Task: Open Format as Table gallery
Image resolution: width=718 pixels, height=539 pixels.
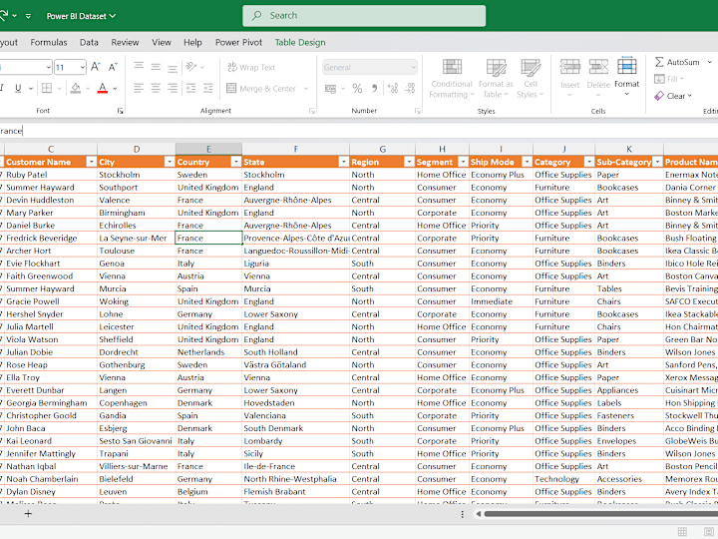Action: pos(496,79)
